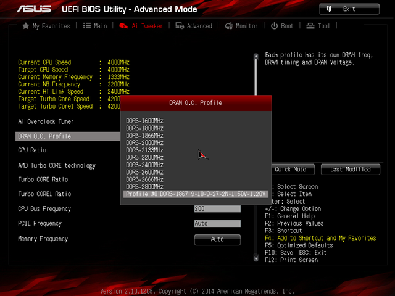Image resolution: width=395 pixels, height=296 pixels.
Task: Click the Current NB Frequency 2200MHz value
Action: [x=118, y=84]
